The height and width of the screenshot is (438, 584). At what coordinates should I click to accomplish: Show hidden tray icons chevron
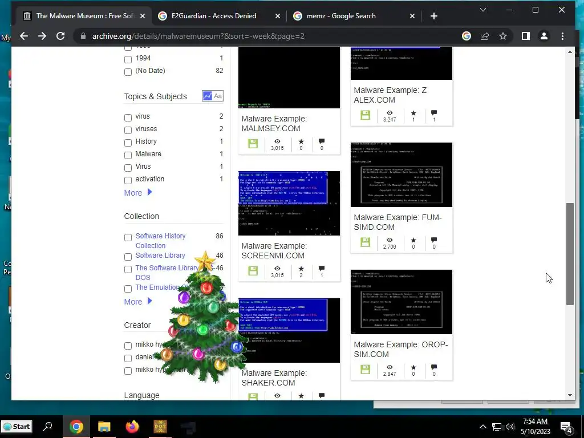click(x=482, y=427)
